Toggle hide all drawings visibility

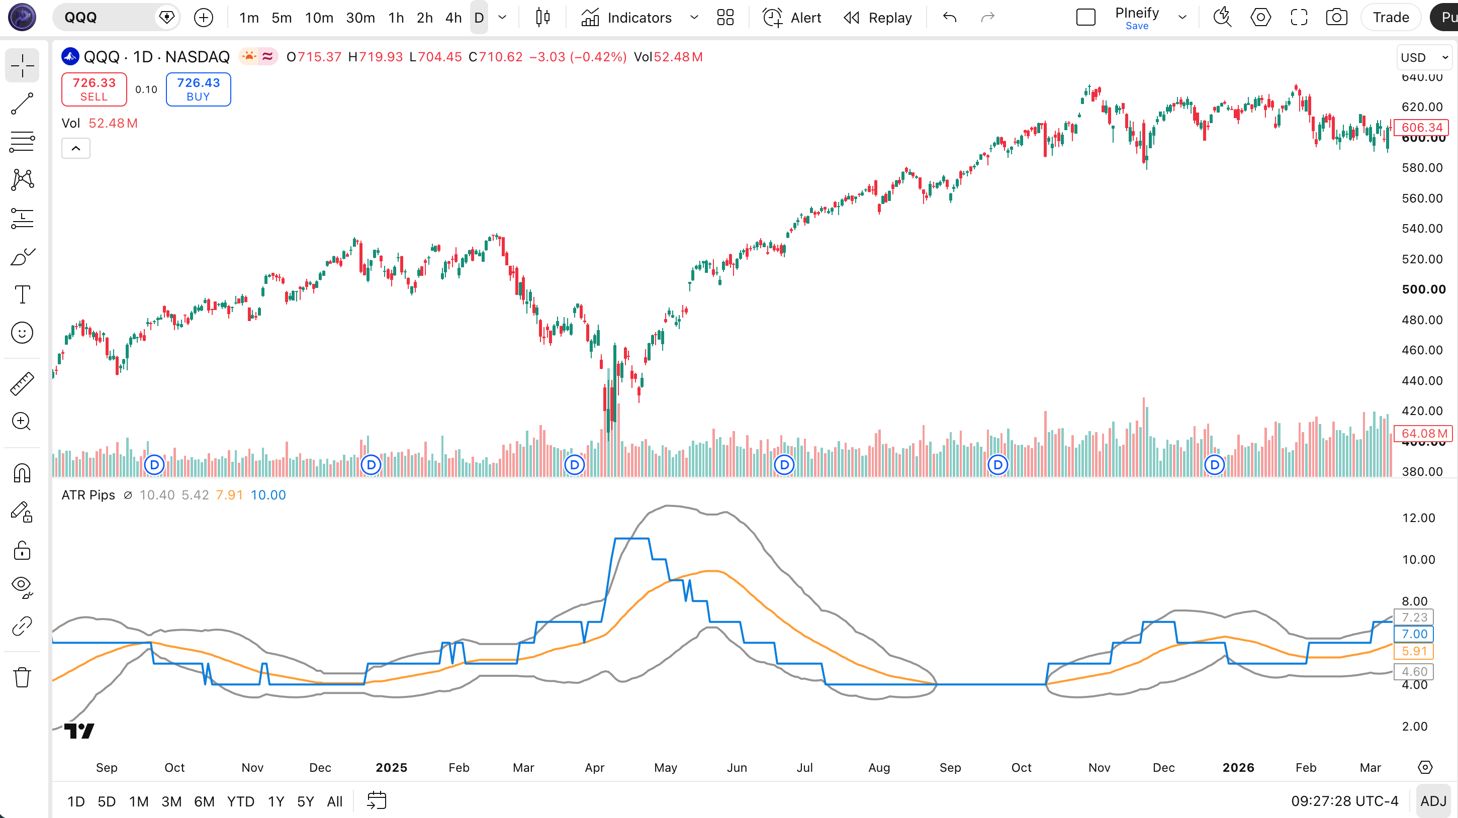[22, 588]
